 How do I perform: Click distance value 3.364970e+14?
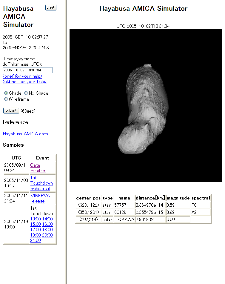(x=150, y=205)
